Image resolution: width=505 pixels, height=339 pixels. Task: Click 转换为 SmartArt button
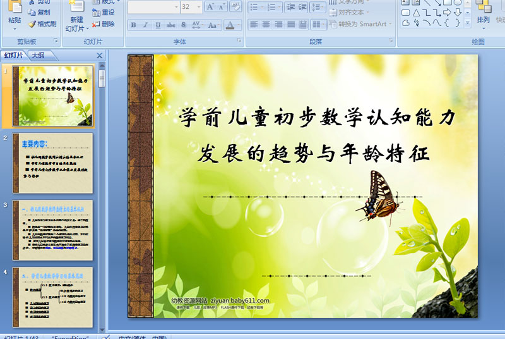click(360, 24)
